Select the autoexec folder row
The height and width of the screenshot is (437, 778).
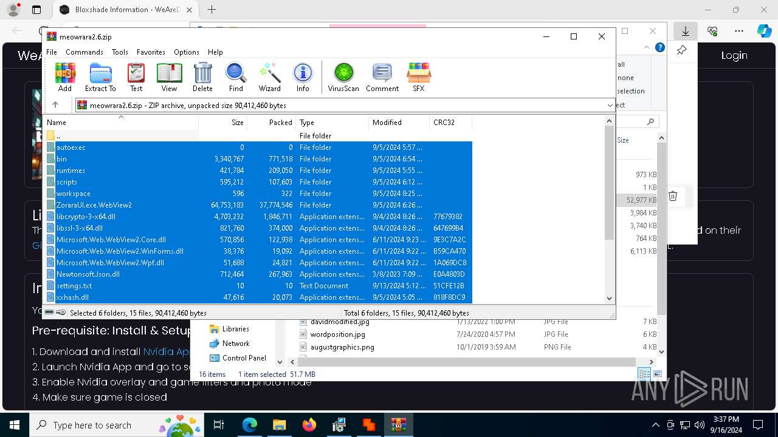click(x=258, y=147)
